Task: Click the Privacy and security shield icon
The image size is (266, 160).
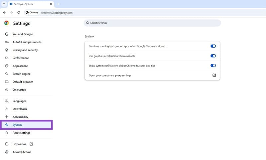Action: [x=7, y=50]
